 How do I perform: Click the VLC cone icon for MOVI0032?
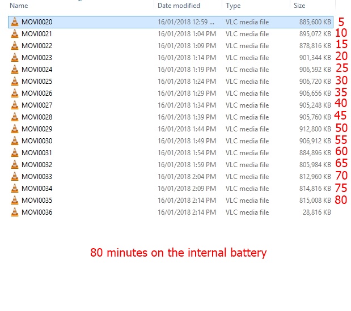[x=15, y=164]
